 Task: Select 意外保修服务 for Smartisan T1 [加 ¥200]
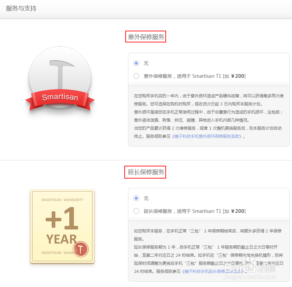click(x=136, y=76)
